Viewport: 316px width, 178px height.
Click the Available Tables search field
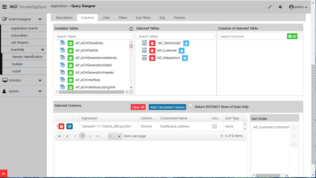coord(94,36)
